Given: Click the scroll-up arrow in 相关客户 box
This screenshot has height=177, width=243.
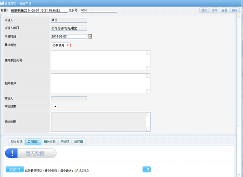Looking at the screenshot, I should click(148, 76).
